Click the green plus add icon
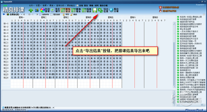207x112 pixels. (x=31, y=10)
